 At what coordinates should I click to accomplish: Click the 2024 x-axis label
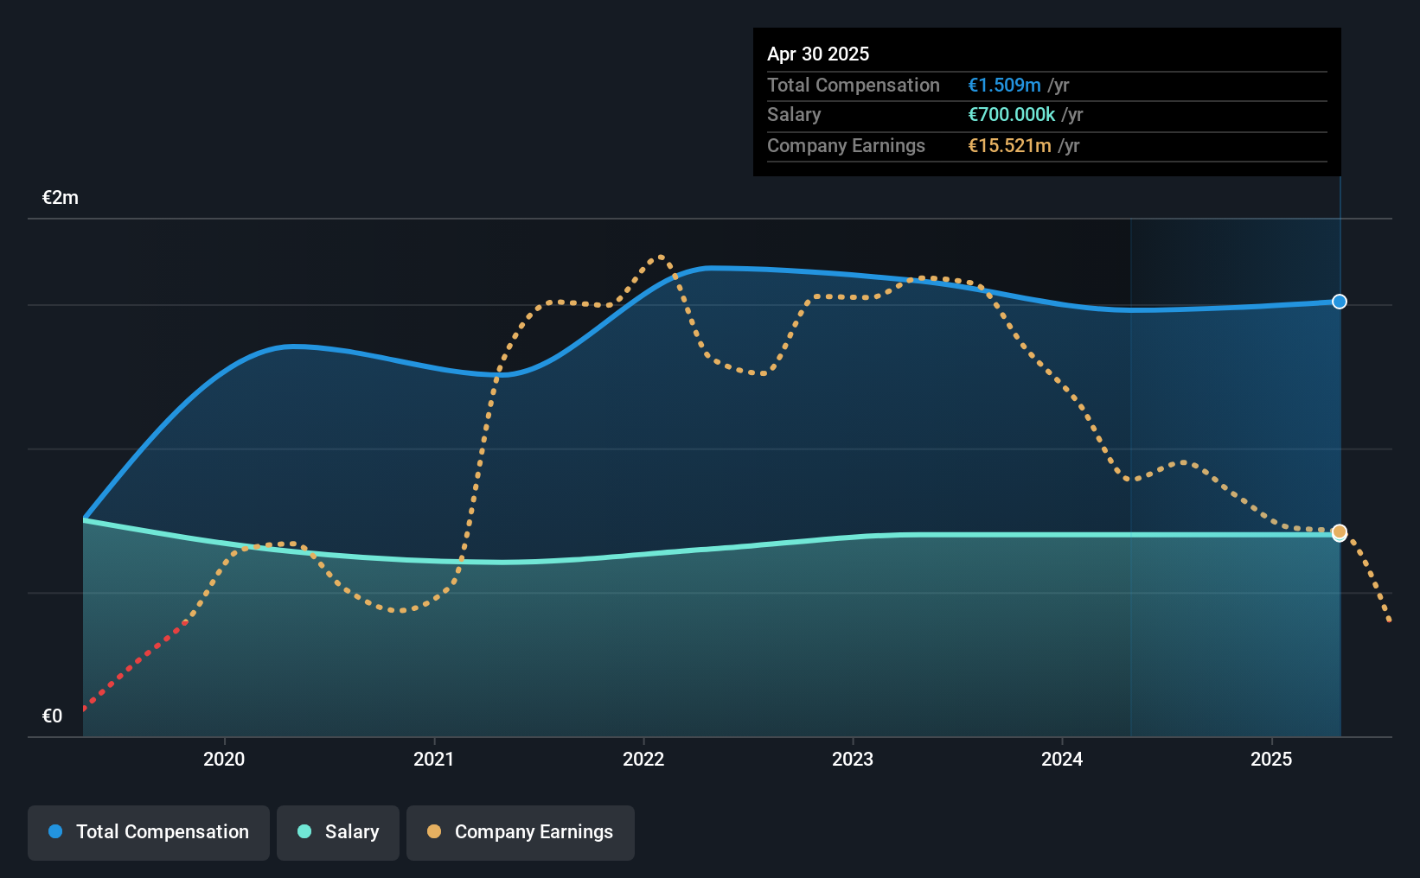pyautogui.click(x=1062, y=759)
